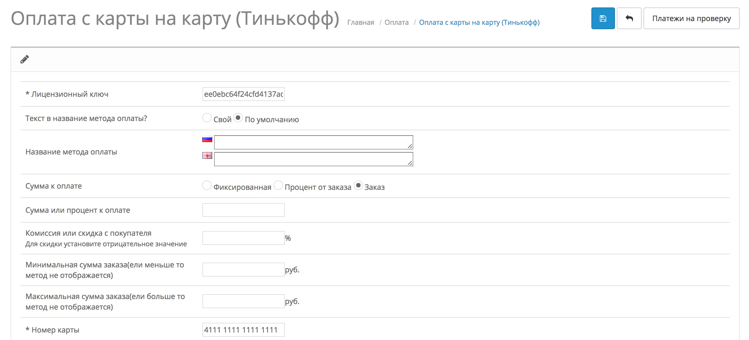Image resolution: width=749 pixels, height=340 pixels.
Task: Click the Комиссия или скидка с покупателя label
Action: click(x=88, y=233)
